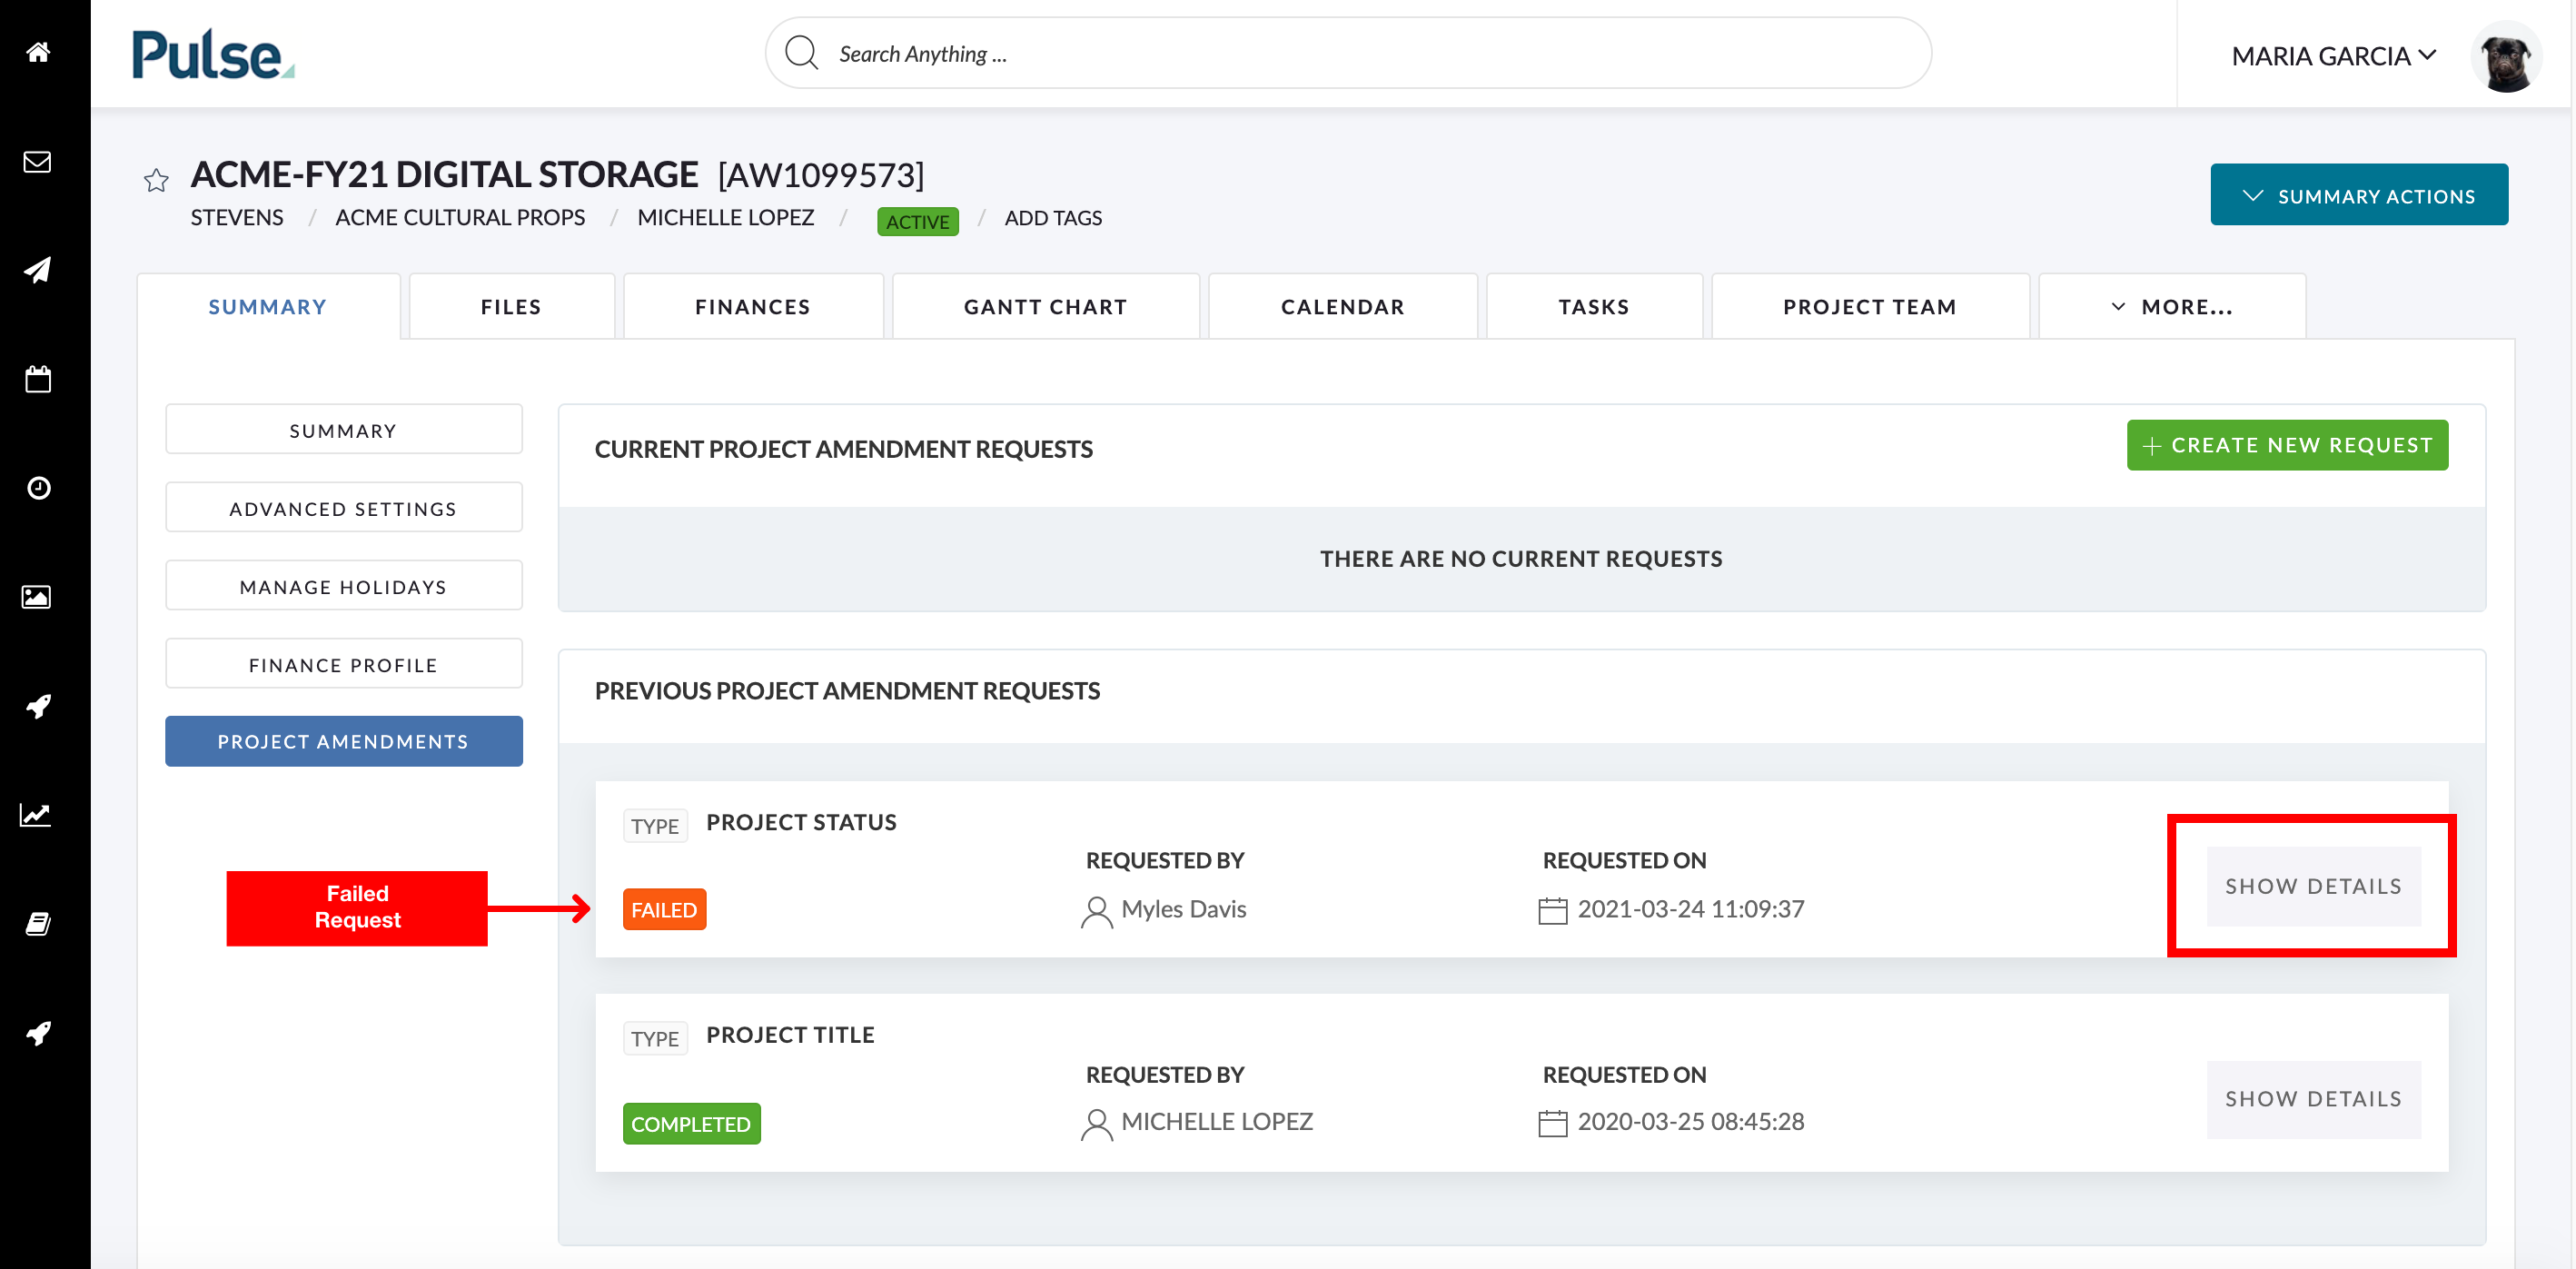
Task: Open the PROJECT TEAM tab
Action: pos(1870,307)
